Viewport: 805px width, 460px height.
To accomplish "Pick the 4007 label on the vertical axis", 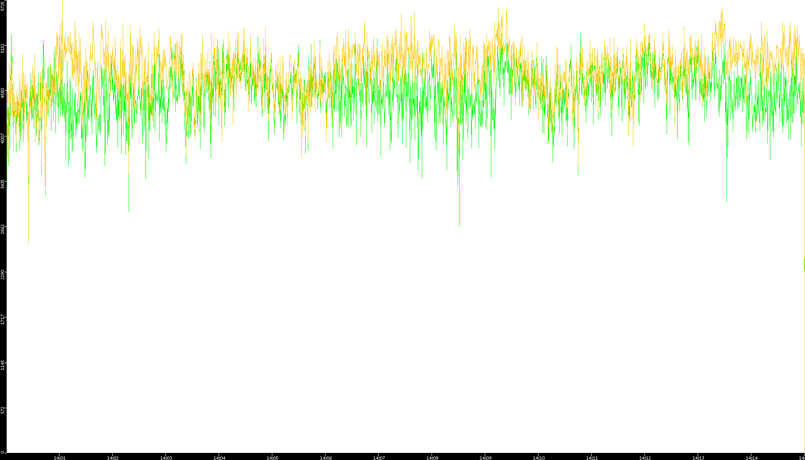I will click(3, 138).
